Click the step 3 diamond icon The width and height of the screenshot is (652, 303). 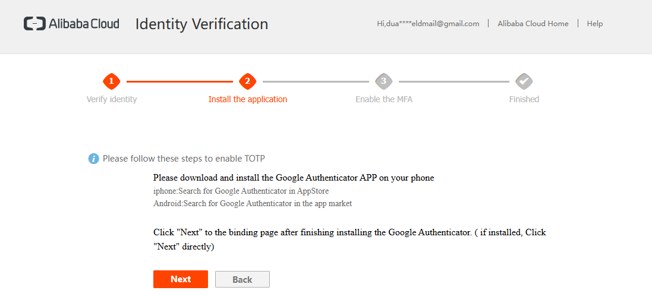384,81
